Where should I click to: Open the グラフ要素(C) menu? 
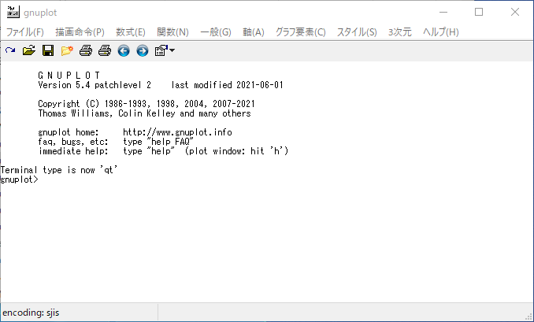[x=300, y=32]
